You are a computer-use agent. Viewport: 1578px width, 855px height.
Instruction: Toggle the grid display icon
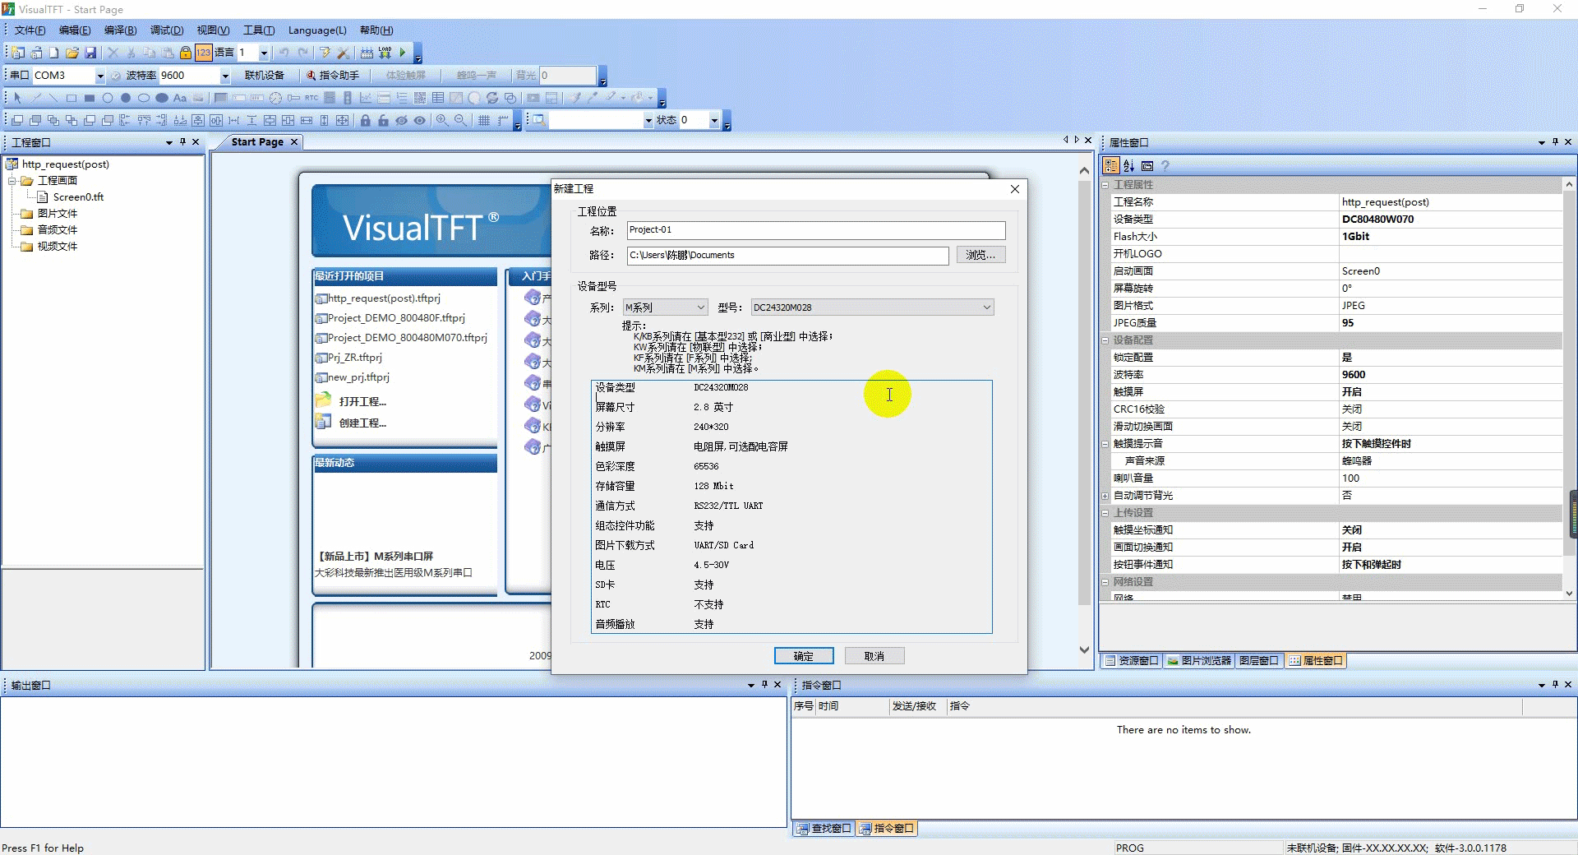point(484,120)
